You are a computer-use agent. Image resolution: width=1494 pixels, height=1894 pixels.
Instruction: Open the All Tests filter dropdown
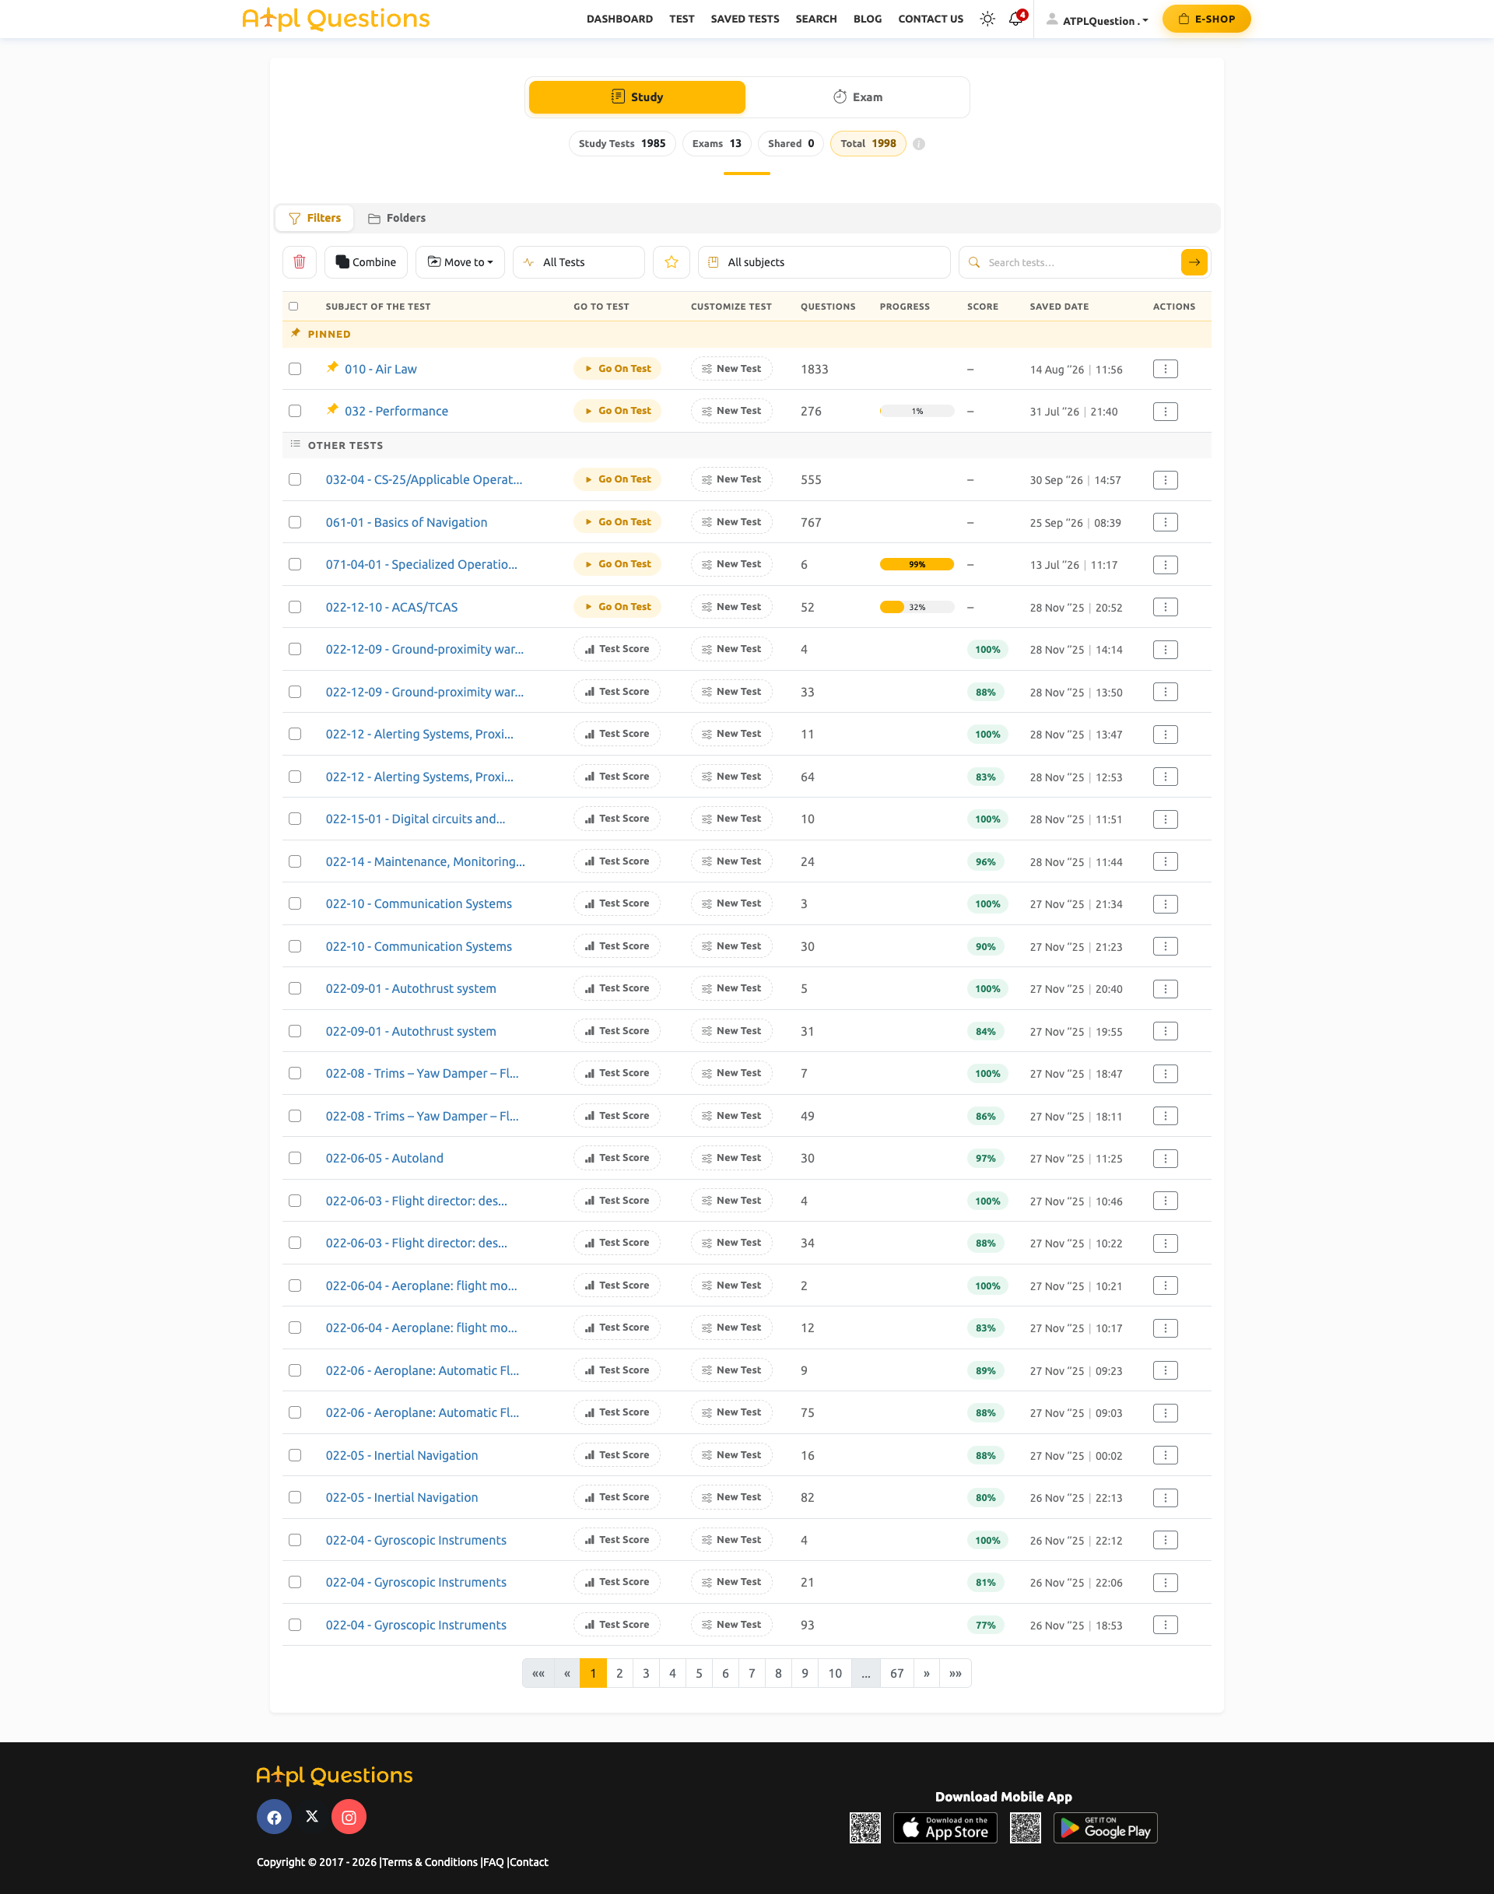click(x=579, y=262)
